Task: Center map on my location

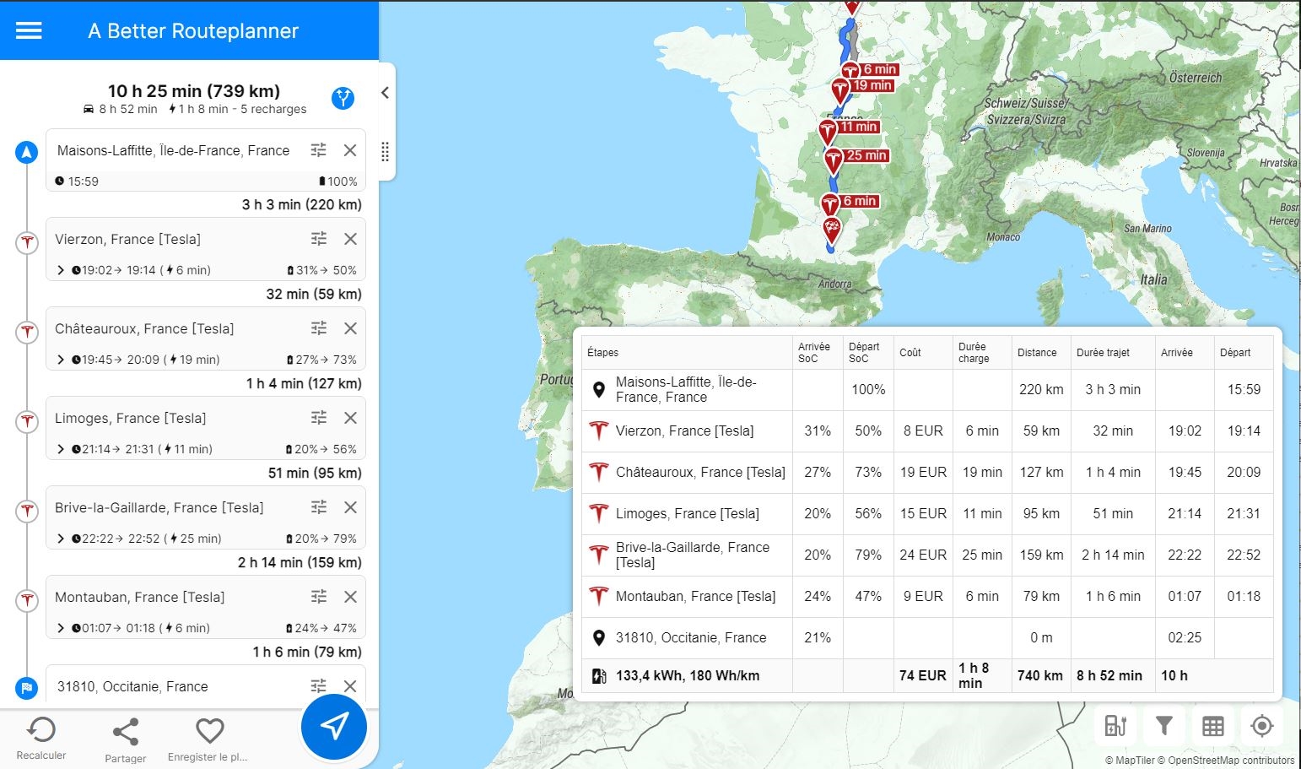Action: coord(1262,726)
